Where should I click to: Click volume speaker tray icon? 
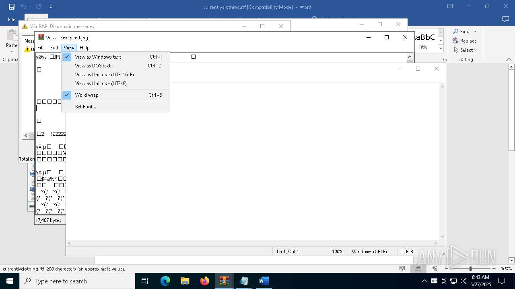click(x=463, y=281)
